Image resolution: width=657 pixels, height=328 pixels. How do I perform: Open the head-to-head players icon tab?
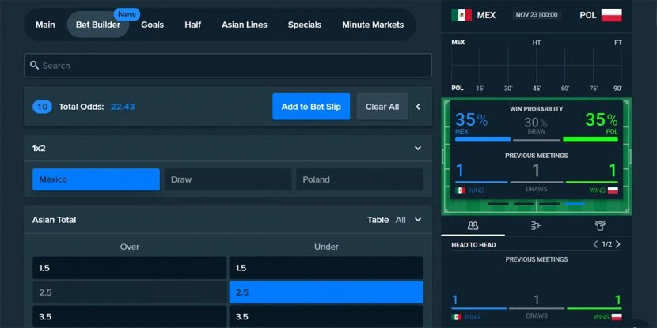[473, 225]
